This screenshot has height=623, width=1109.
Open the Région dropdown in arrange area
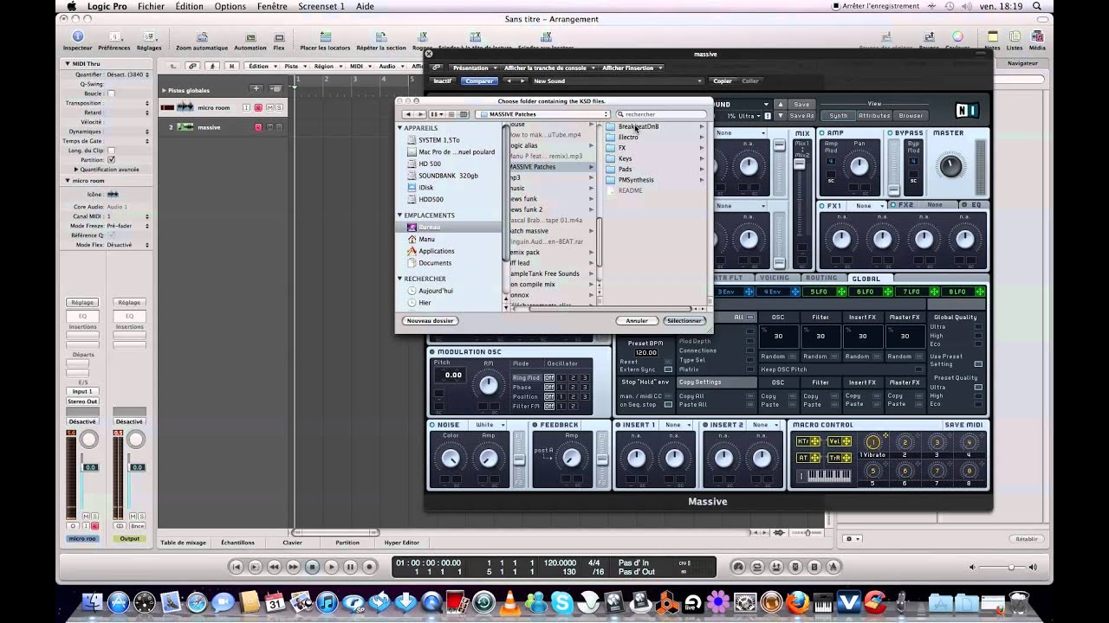[327, 66]
